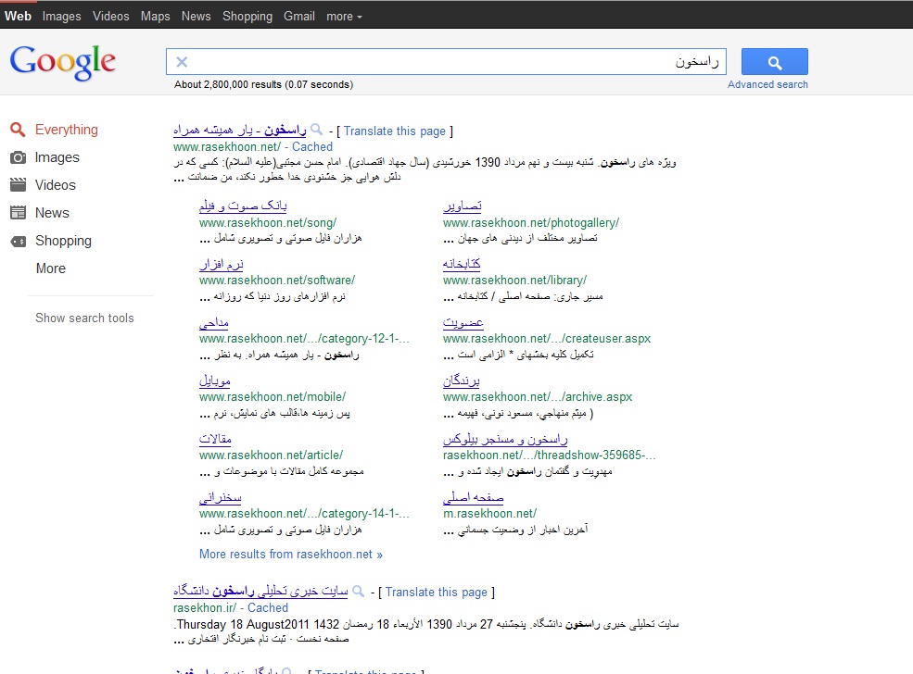Open sitelink title above rasekhoon.net/song/
913x674 pixels.
243,206
